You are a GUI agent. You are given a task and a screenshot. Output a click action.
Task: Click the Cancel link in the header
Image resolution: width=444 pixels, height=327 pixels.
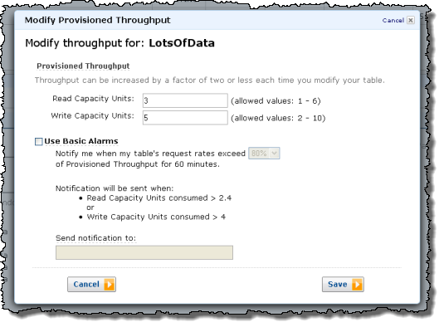coord(393,21)
